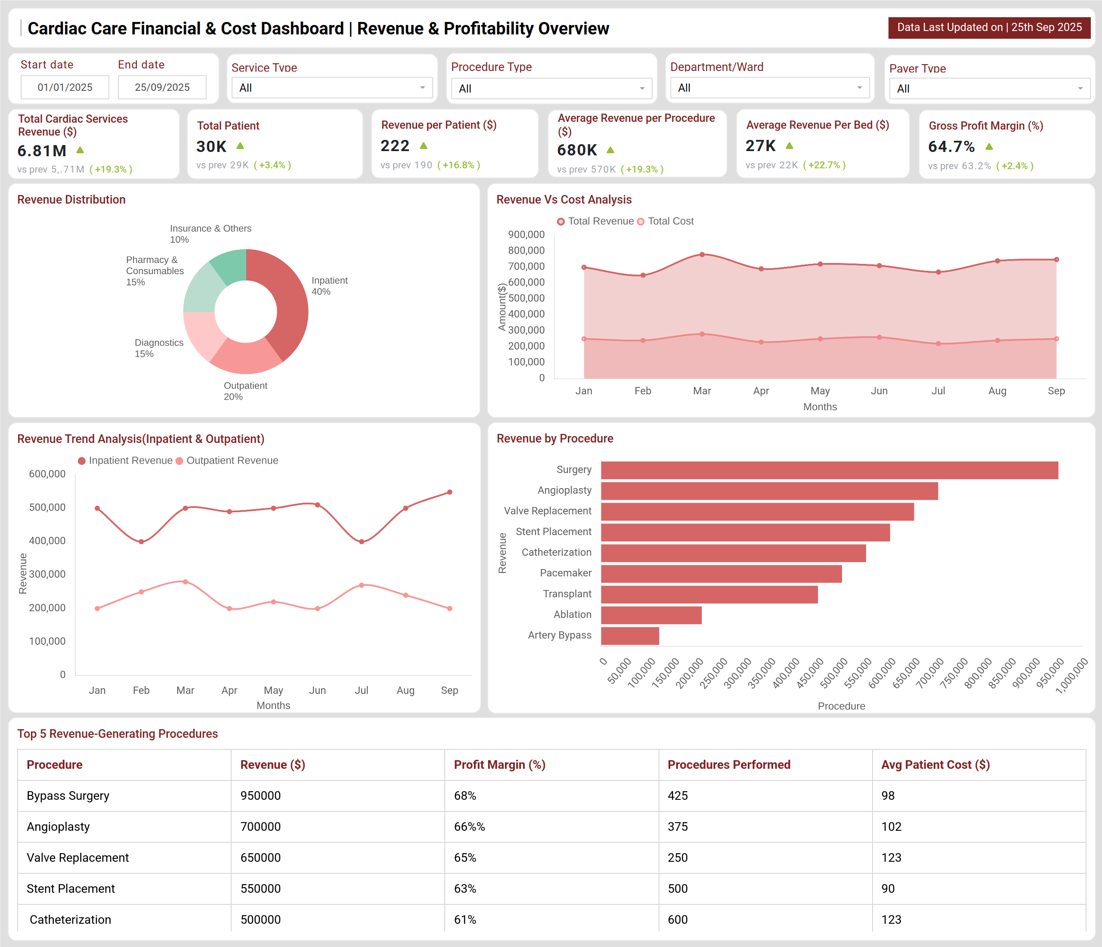Click the End date field 25/09/2025
This screenshot has height=947, width=1102.
click(162, 87)
